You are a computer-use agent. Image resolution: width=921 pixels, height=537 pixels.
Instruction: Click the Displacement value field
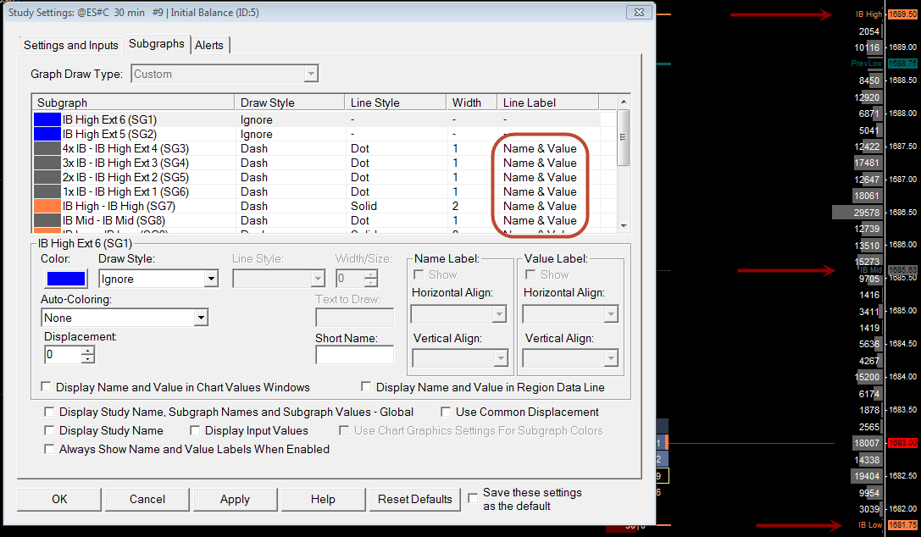pos(64,355)
